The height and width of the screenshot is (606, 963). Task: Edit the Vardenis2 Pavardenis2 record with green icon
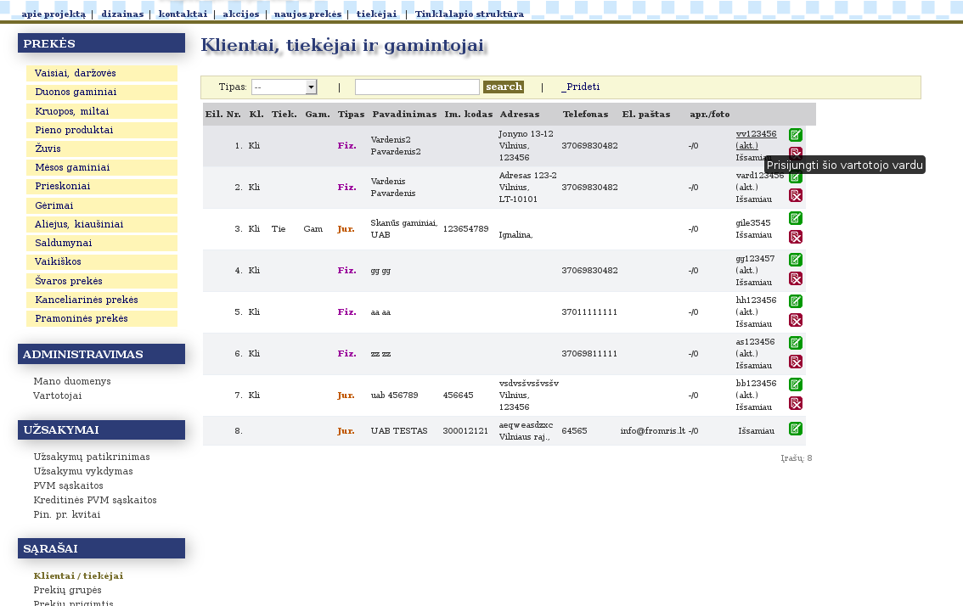796,135
